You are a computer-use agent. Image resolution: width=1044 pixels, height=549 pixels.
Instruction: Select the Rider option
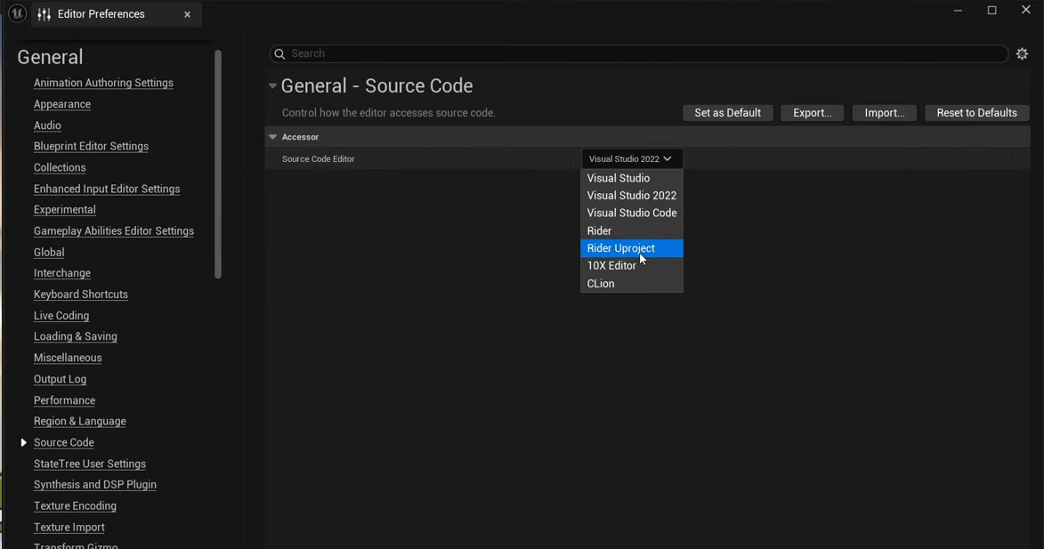(x=631, y=231)
